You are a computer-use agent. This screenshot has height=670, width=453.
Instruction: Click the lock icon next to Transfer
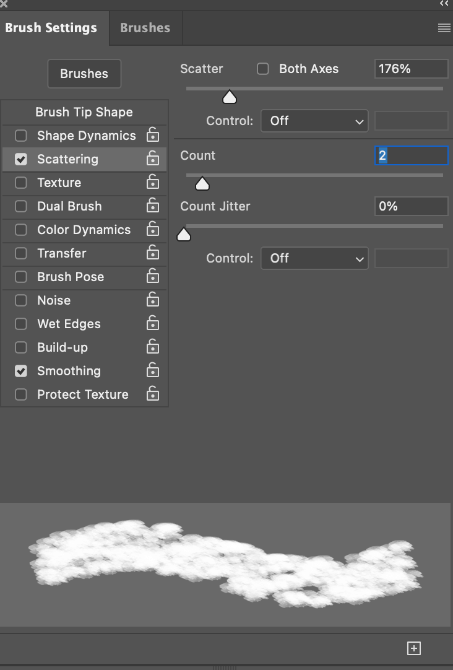pyautogui.click(x=152, y=253)
